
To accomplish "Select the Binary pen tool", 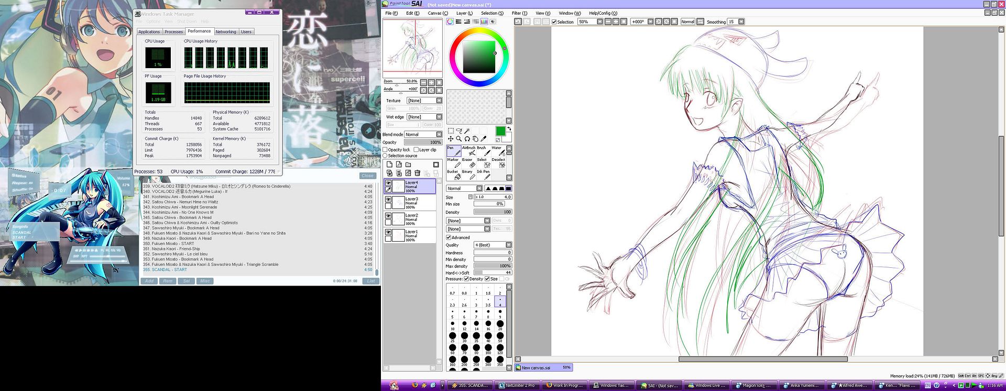I will [468, 175].
